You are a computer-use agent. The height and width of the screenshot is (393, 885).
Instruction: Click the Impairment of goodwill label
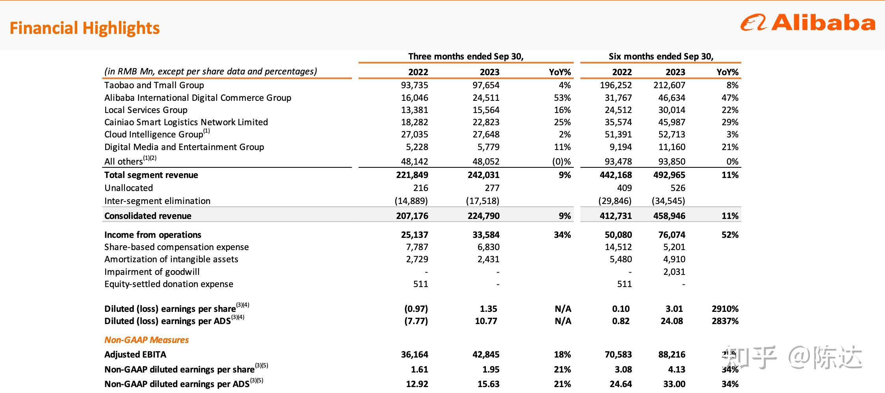point(152,272)
